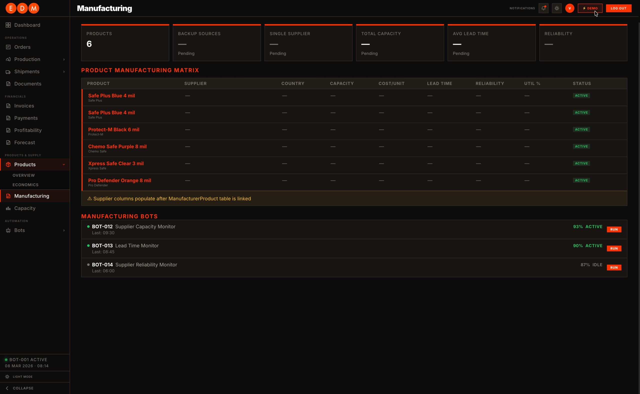The width and height of the screenshot is (640, 394).
Task: Click the Active badge in the Chemo Safe row
Action: point(581,147)
